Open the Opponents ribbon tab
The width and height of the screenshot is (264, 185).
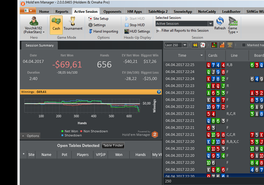tap(112, 12)
